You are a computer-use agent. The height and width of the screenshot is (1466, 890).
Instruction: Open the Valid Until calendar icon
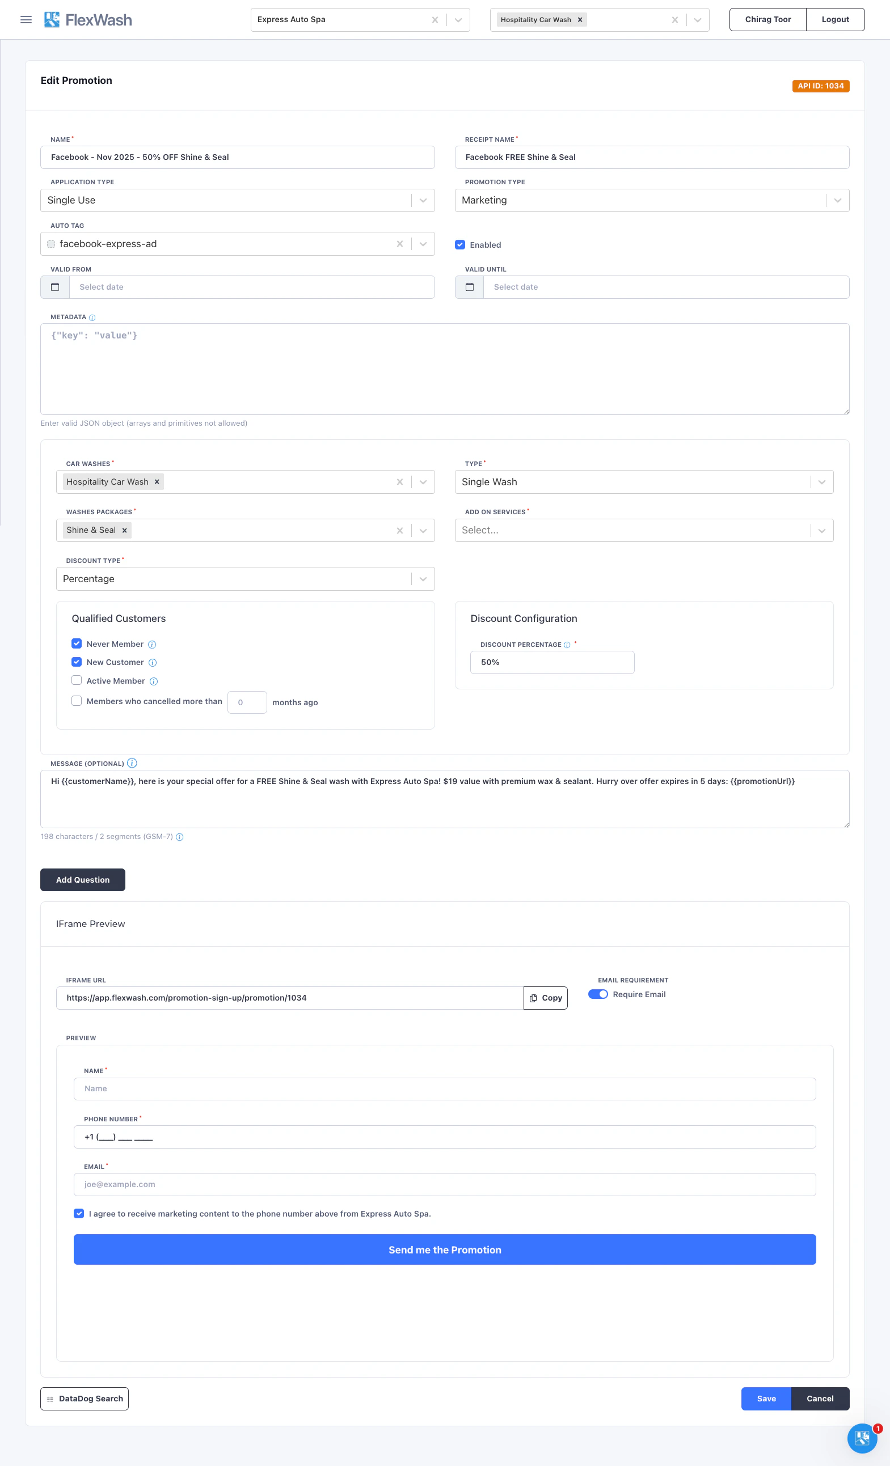pyautogui.click(x=470, y=287)
